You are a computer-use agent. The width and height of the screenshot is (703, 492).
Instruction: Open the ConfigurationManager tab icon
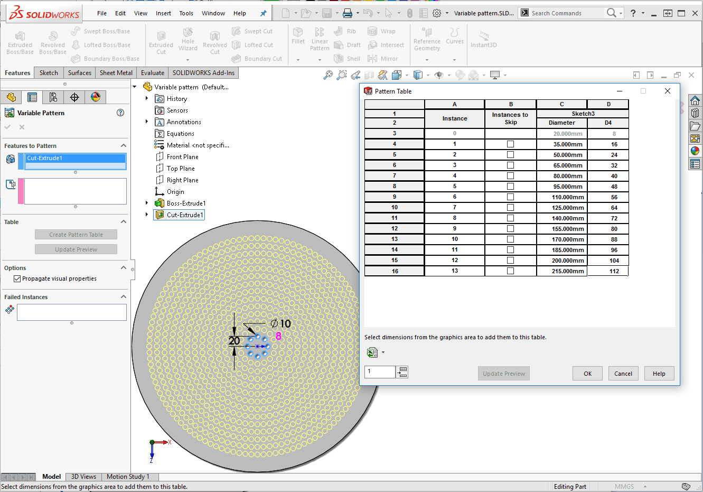(x=53, y=97)
